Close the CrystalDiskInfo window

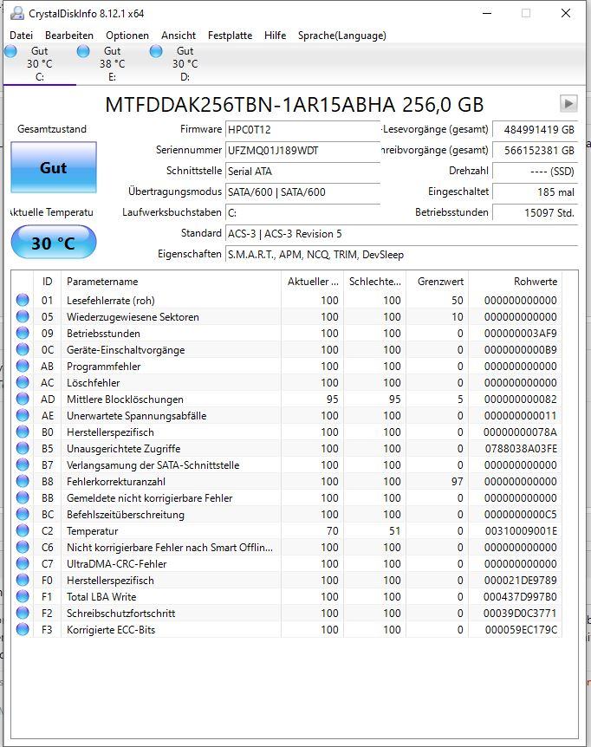click(566, 13)
